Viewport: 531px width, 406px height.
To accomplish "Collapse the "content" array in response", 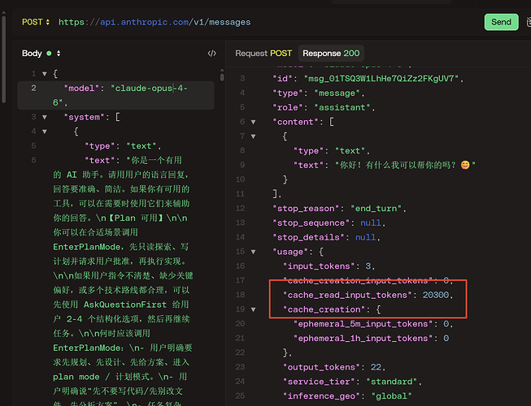I will coord(254,122).
